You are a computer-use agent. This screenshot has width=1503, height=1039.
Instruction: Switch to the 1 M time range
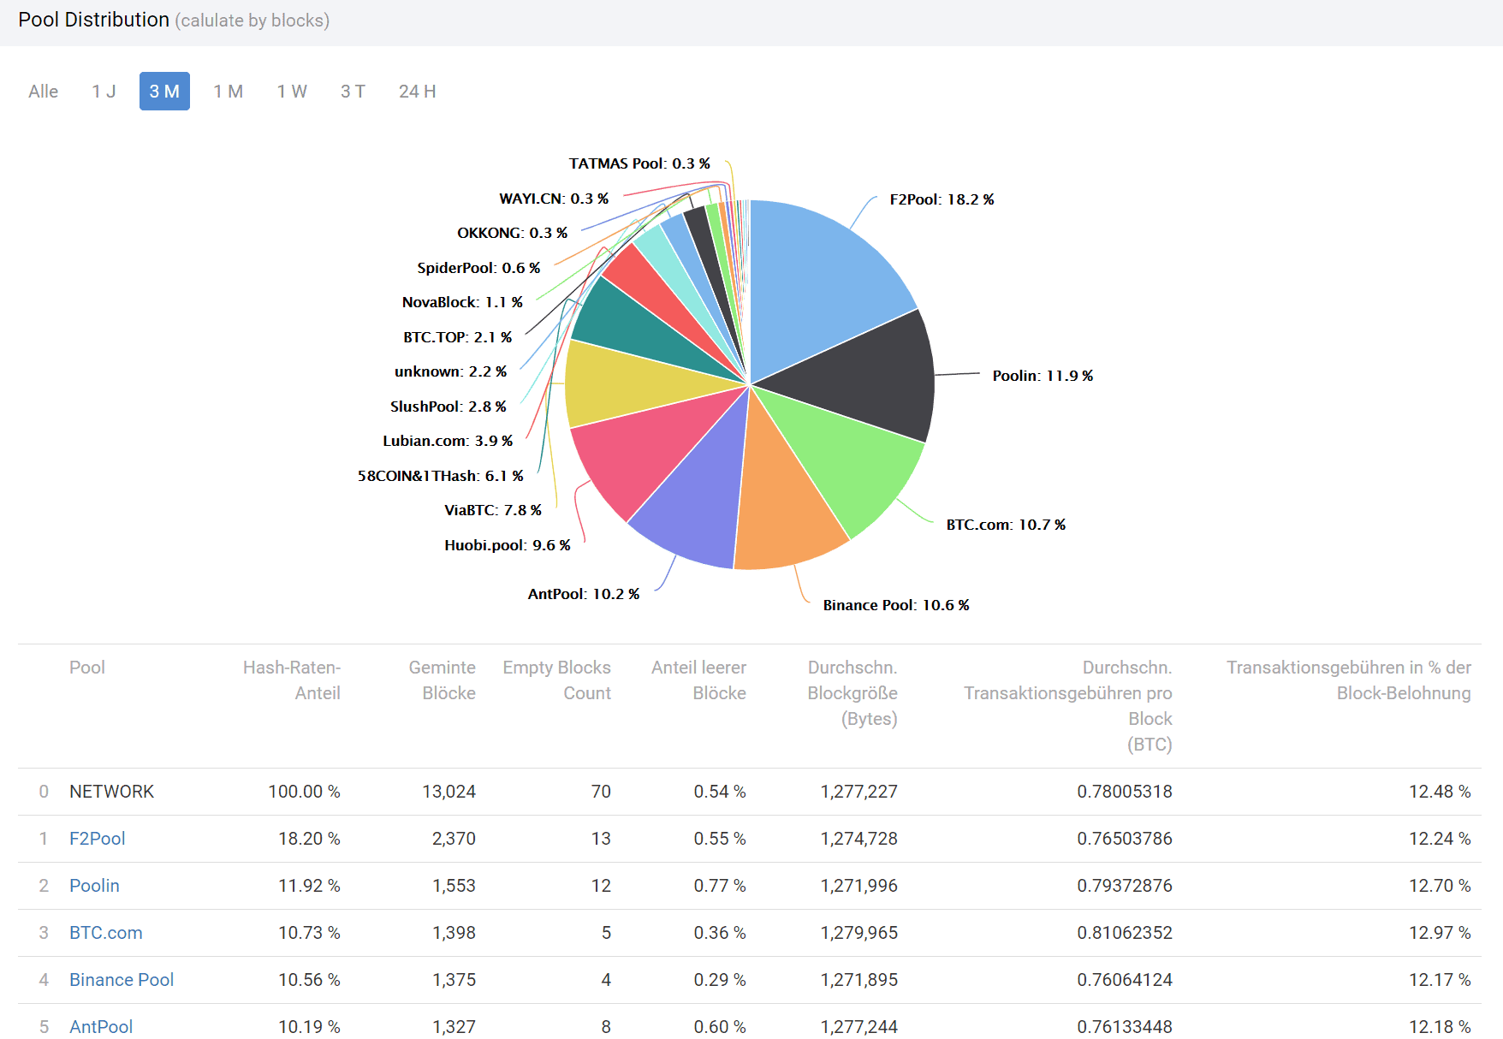[x=229, y=92]
